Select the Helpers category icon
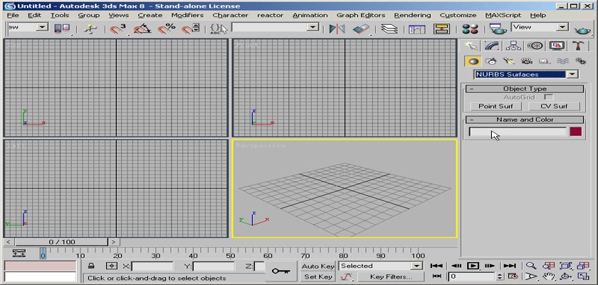 pos(545,61)
